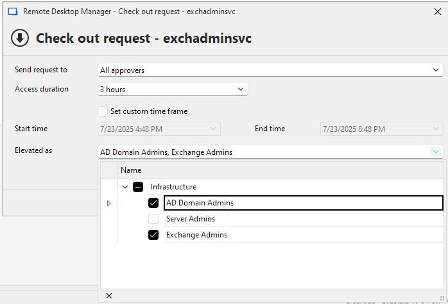This screenshot has height=304, width=448.
Task: Enable Set custom time frame checkbox
Action: tap(103, 111)
